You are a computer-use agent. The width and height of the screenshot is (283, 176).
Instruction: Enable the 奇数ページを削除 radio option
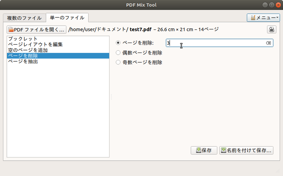(118, 62)
